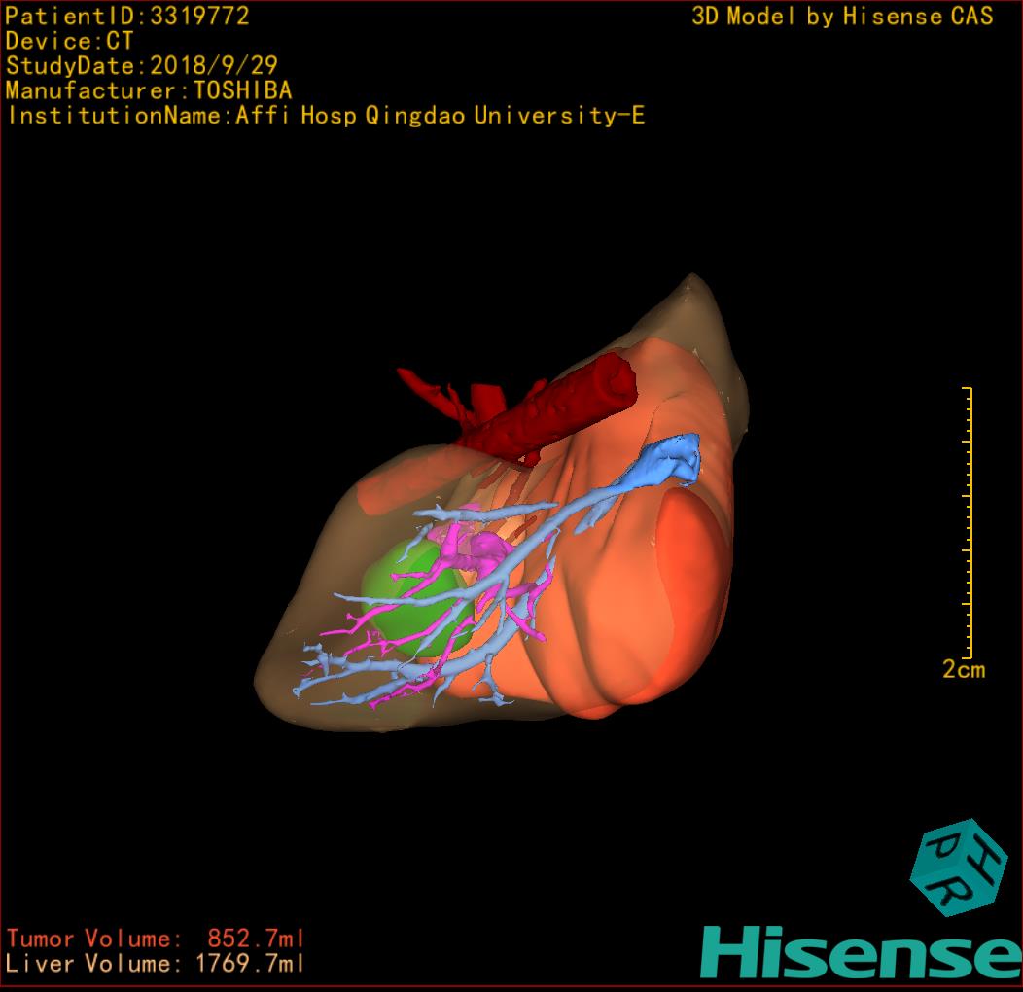This screenshot has height=992, width=1023.
Task: Click the 'Manufacturer:TOSHIBA' text
Action: [x=148, y=90]
